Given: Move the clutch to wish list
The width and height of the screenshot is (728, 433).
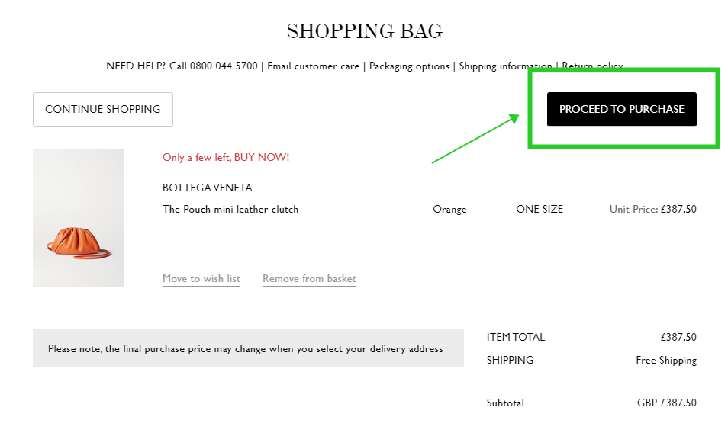Looking at the screenshot, I should pos(201,278).
